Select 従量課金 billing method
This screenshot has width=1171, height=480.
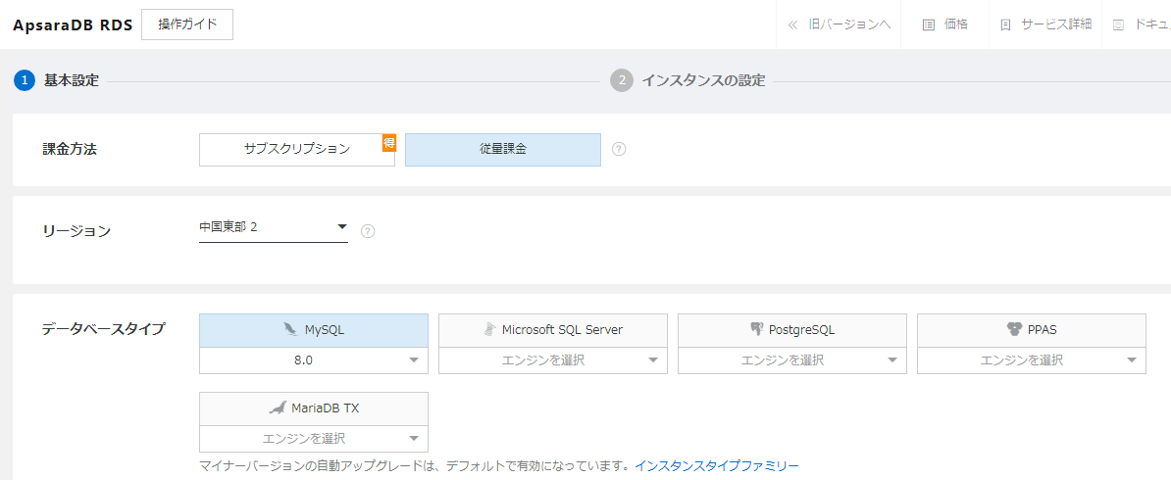click(x=502, y=149)
